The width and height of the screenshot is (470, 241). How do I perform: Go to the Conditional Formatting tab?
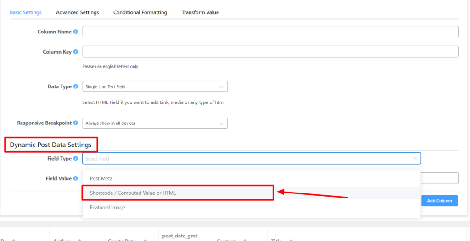[140, 12]
